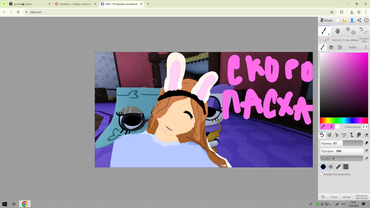Open the three-dot more menu in Kleki
Image resolution: width=370 pixels, height=208 pixels.
point(366,47)
